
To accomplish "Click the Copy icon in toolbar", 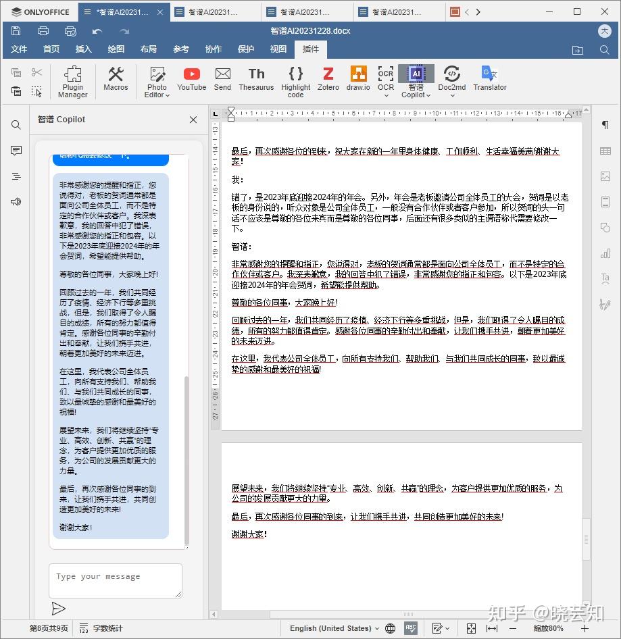I will [16, 72].
